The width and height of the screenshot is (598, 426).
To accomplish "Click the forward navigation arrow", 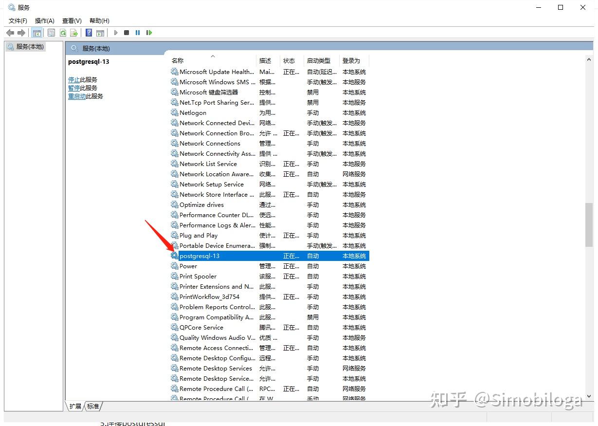I will pos(21,32).
